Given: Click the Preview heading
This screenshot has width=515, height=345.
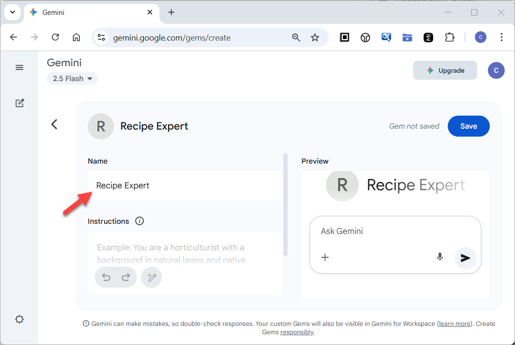Looking at the screenshot, I should click(x=315, y=161).
